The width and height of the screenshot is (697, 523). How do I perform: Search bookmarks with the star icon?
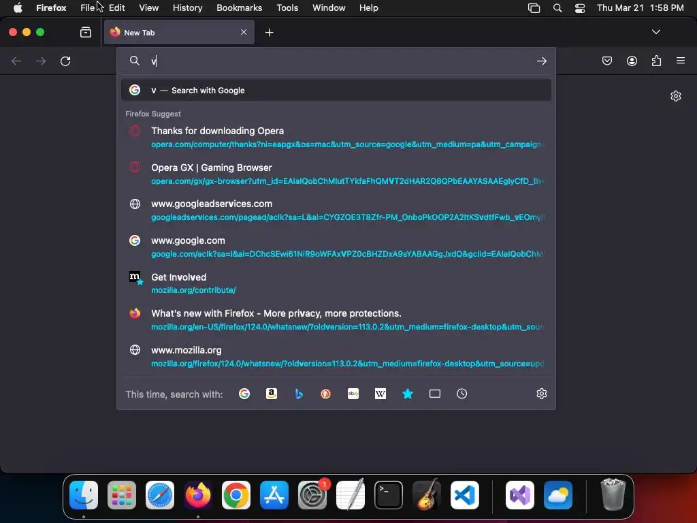pos(408,394)
